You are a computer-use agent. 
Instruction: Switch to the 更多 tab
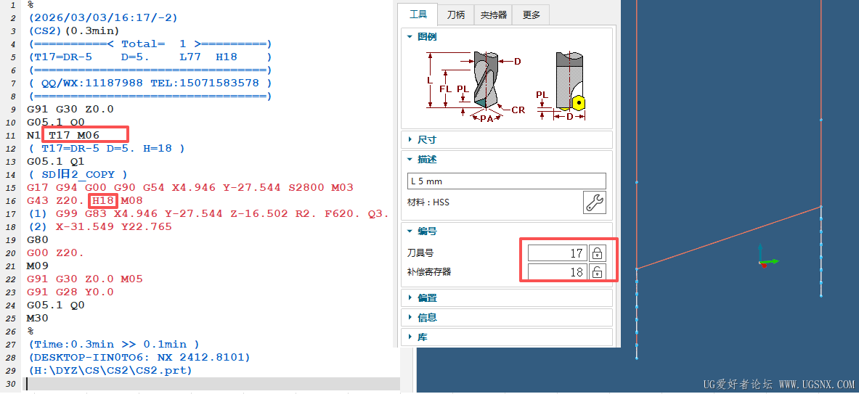click(531, 15)
